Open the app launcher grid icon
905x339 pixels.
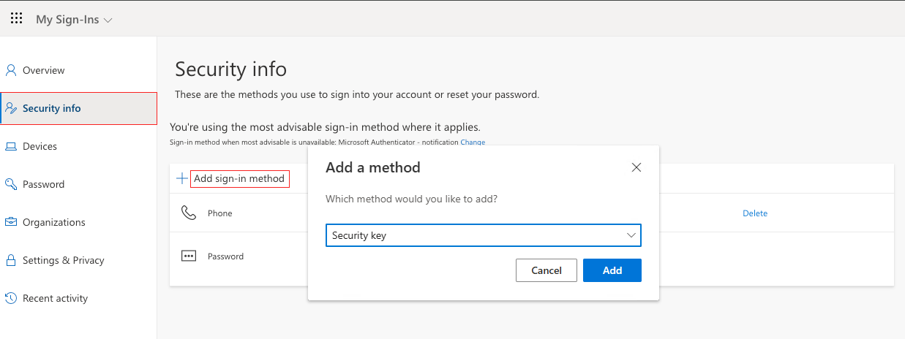pos(16,19)
